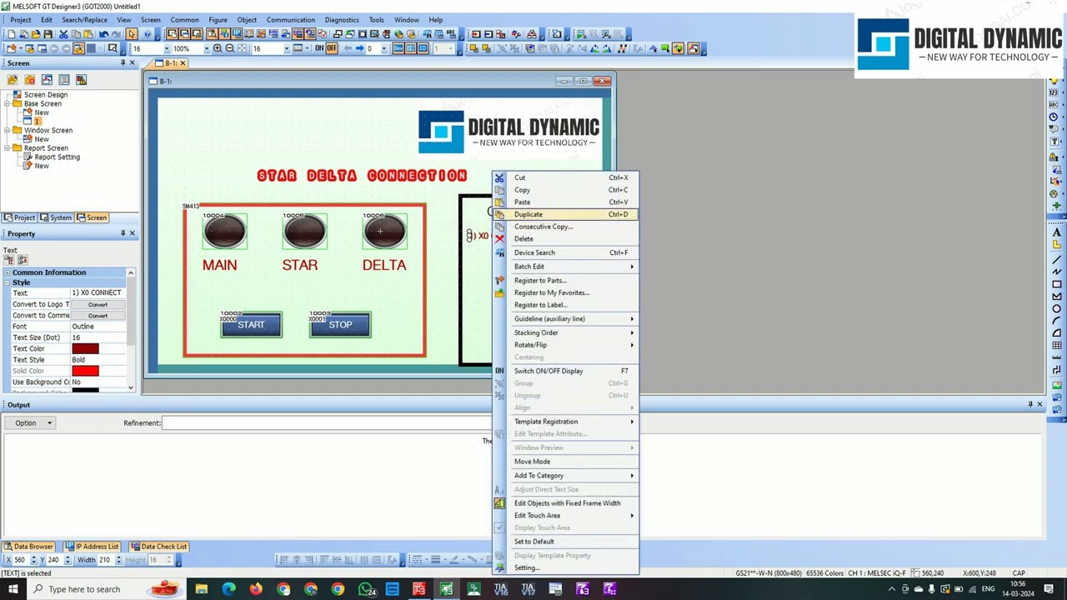Click the Zoom in magnifier icon
The width and height of the screenshot is (1067, 600).
[218, 48]
